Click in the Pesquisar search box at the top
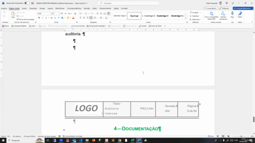 coord(128,3)
